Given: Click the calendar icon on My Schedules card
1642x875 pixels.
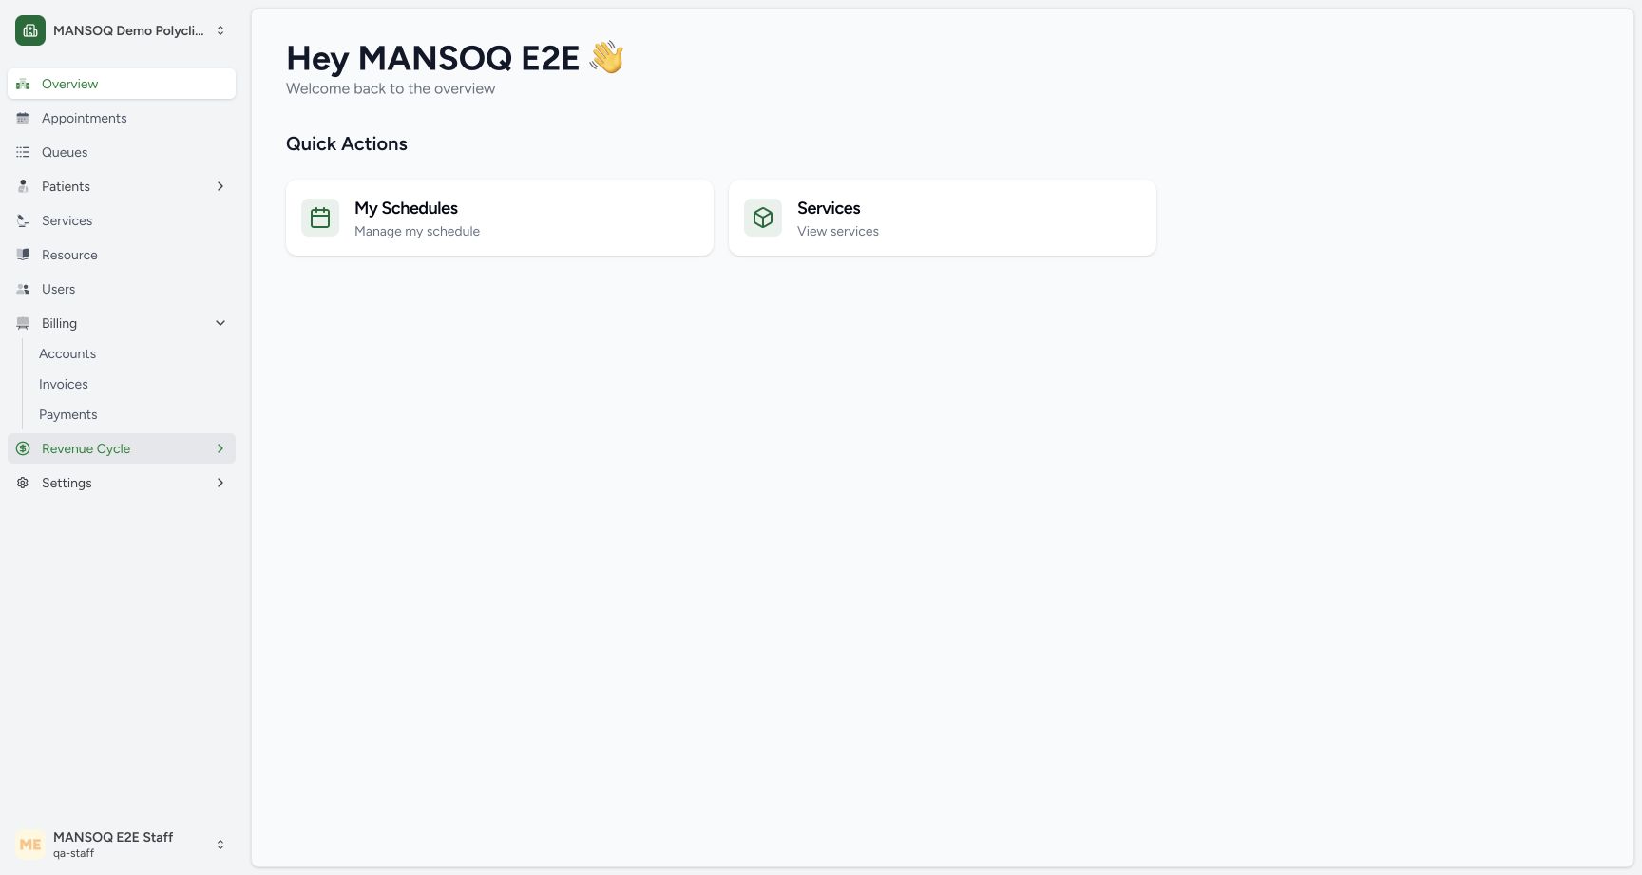Looking at the screenshot, I should pyautogui.click(x=320, y=218).
